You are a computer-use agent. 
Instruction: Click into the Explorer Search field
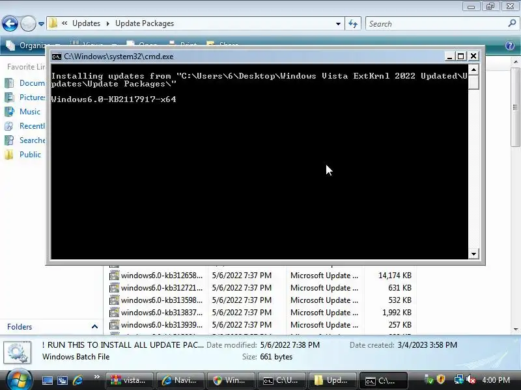437,24
